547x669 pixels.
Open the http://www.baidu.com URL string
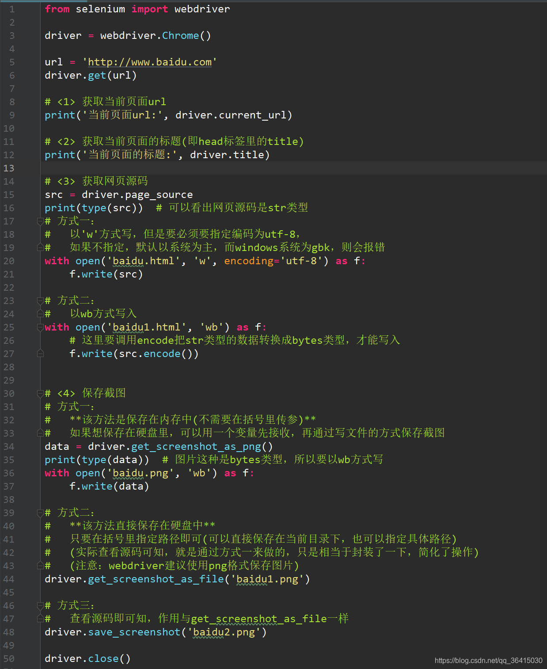[x=150, y=62]
